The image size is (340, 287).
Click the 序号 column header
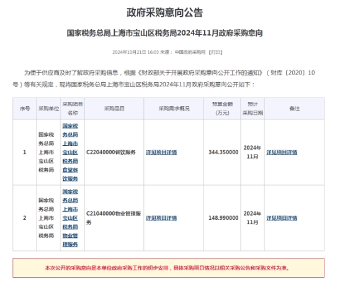pyautogui.click(x=25, y=109)
